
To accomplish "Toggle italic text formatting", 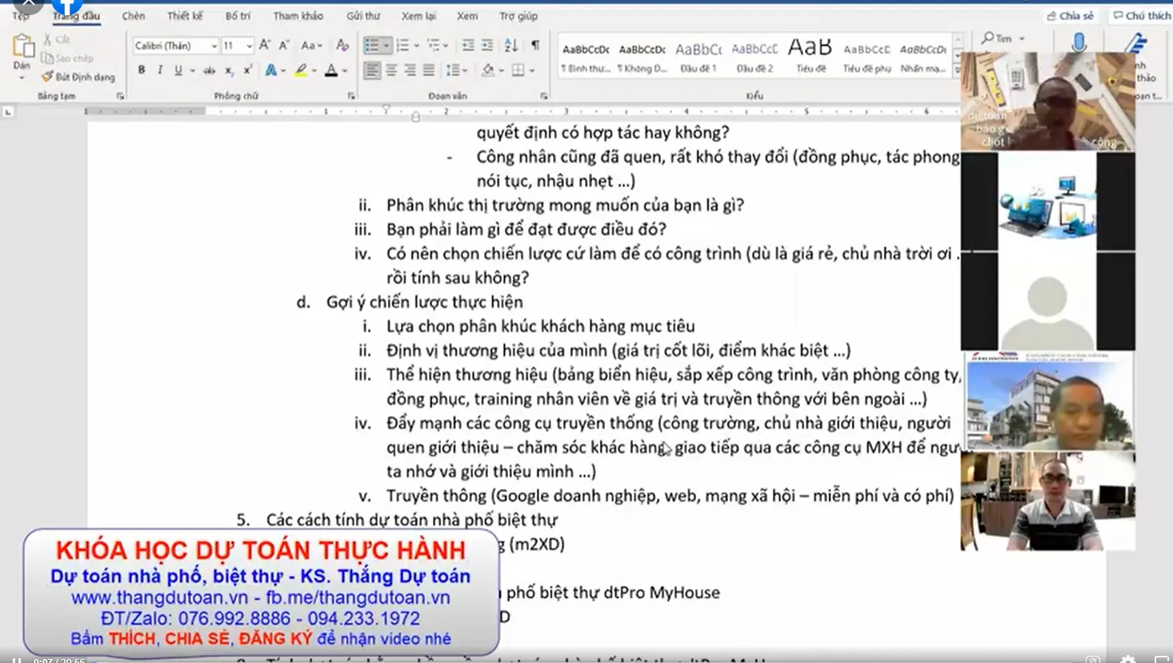I will pos(160,70).
